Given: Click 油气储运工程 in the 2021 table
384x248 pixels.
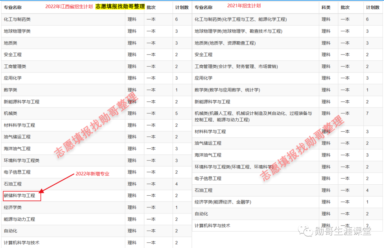Looking at the screenshot, I should (208, 143).
